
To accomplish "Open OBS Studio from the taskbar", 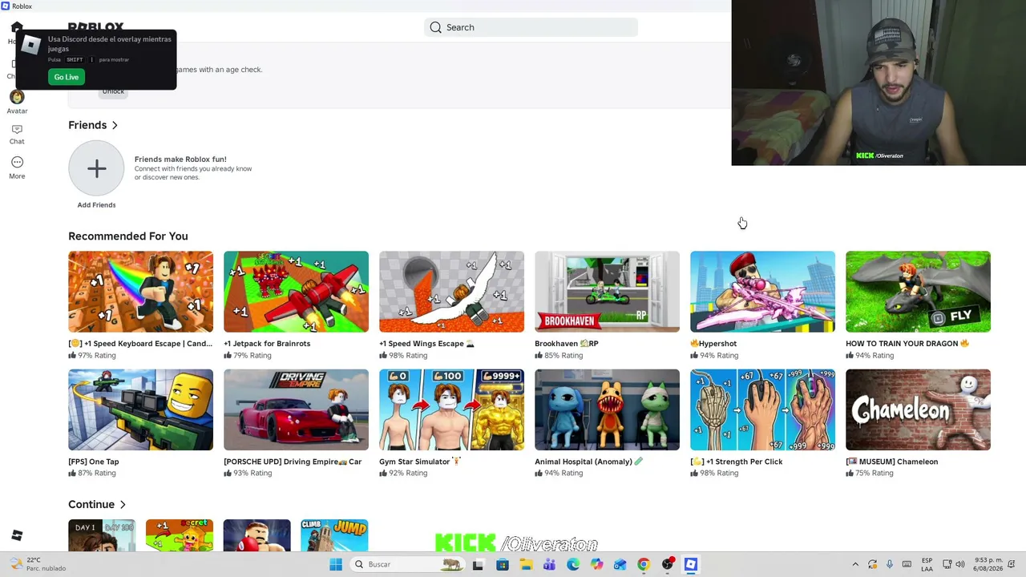I will tap(667, 564).
